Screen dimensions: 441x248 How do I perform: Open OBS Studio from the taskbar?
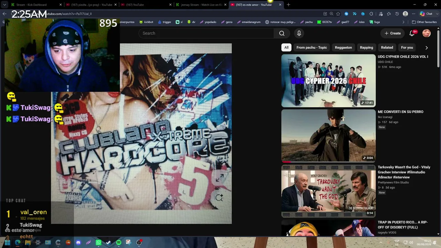(x=139, y=242)
